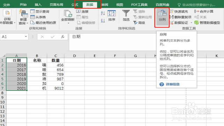Switch to the PDF工具集 tab
This screenshot has width=224, height=126.
click(x=139, y=5)
